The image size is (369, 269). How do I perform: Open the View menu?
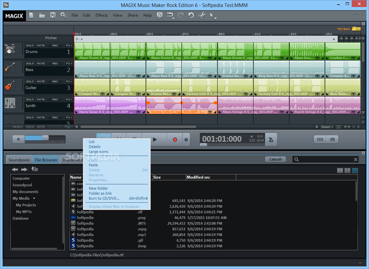point(117,15)
